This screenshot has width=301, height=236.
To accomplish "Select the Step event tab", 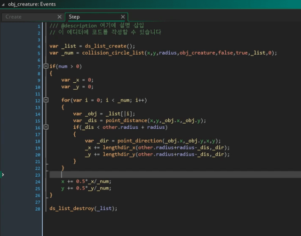I will pos(74,17).
